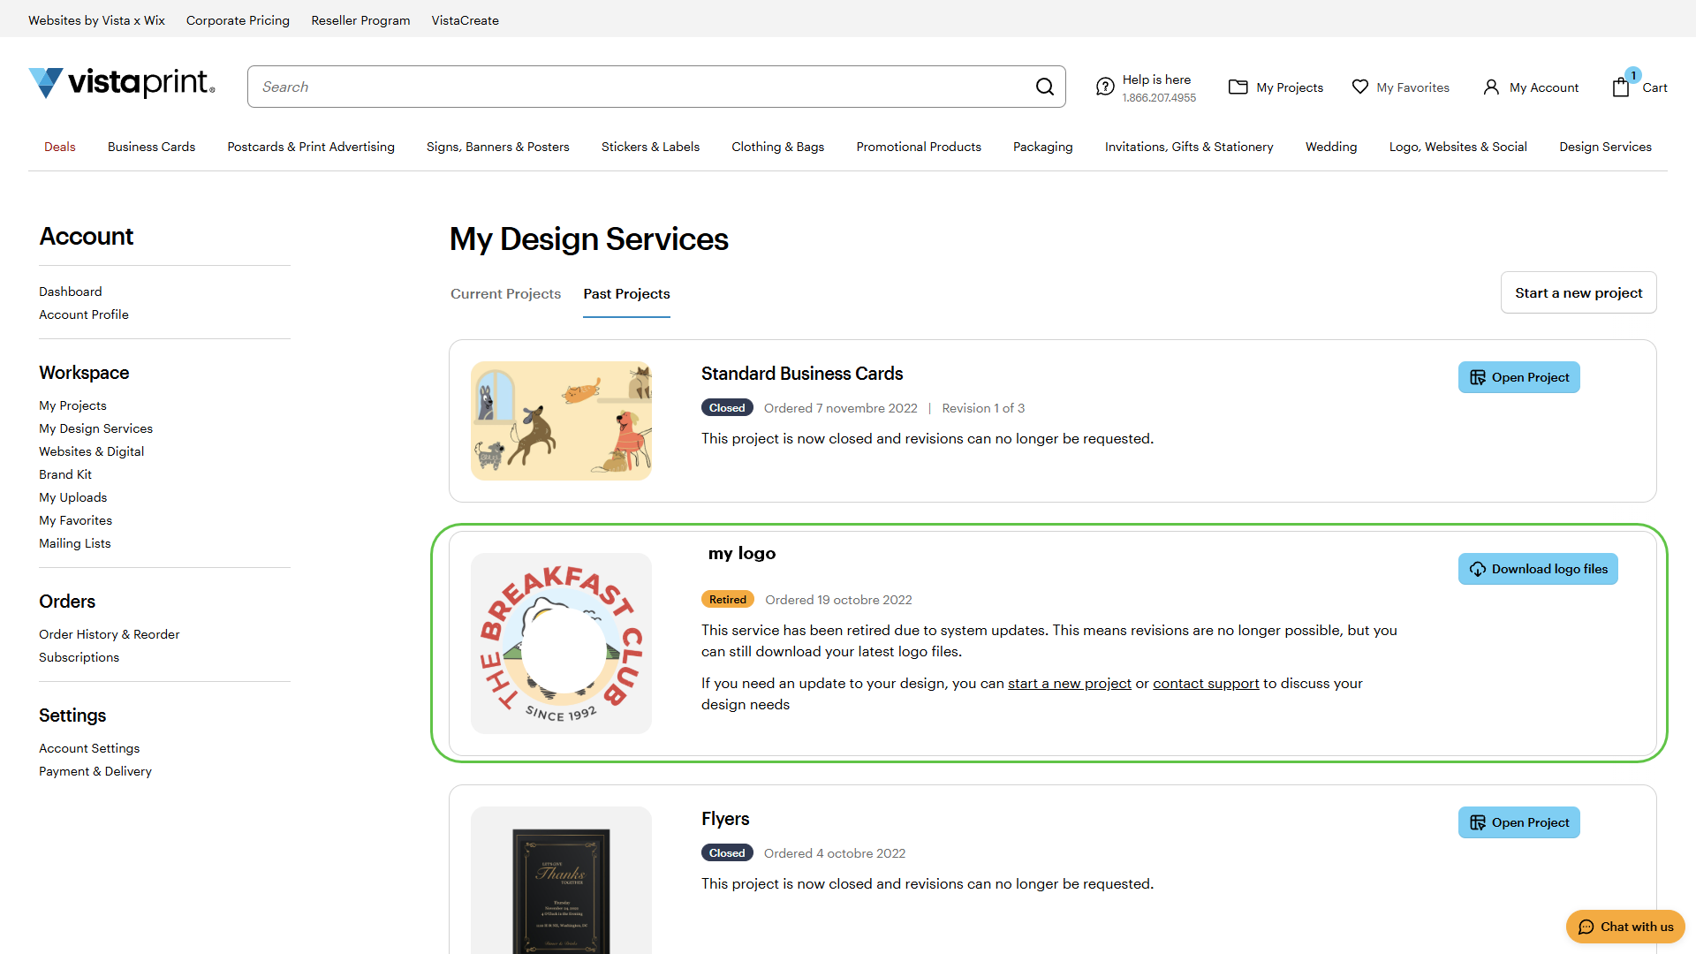Open Business Cards menu
Image resolution: width=1696 pixels, height=954 pixels.
coord(151,147)
